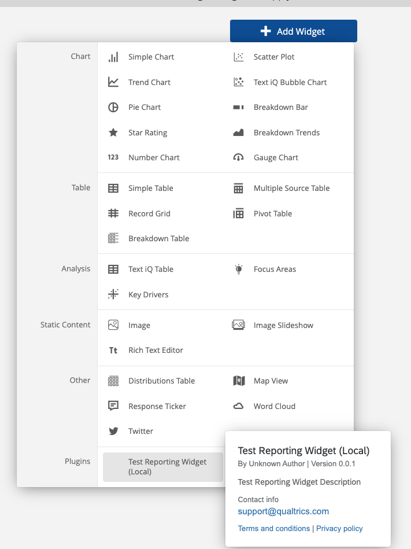This screenshot has width=411, height=549.
Task: Click the Breakdown Table icon
Action: pyautogui.click(x=113, y=238)
